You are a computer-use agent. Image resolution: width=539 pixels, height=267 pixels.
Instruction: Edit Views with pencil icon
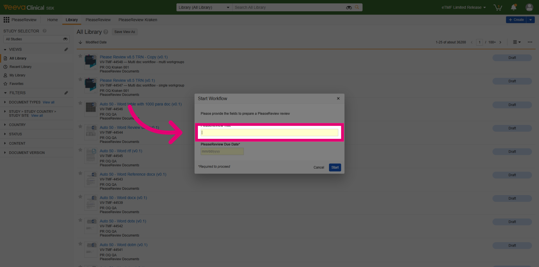tap(66, 49)
